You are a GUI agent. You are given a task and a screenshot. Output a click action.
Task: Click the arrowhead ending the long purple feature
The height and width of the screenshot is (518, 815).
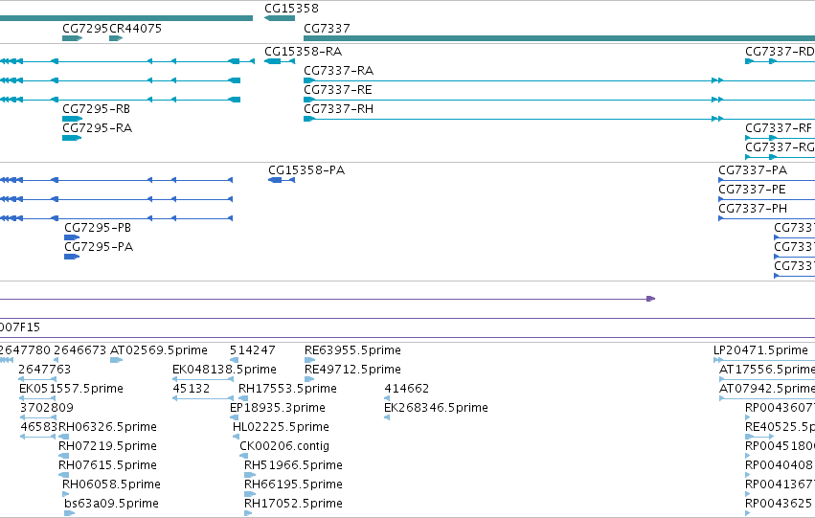(650, 299)
